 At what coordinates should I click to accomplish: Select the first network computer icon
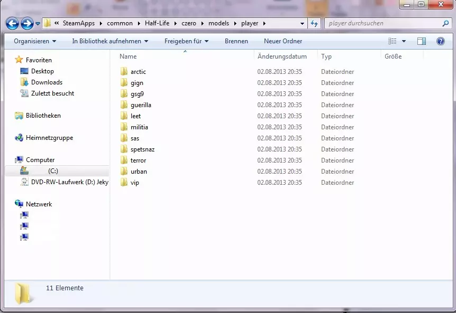[24, 215]
